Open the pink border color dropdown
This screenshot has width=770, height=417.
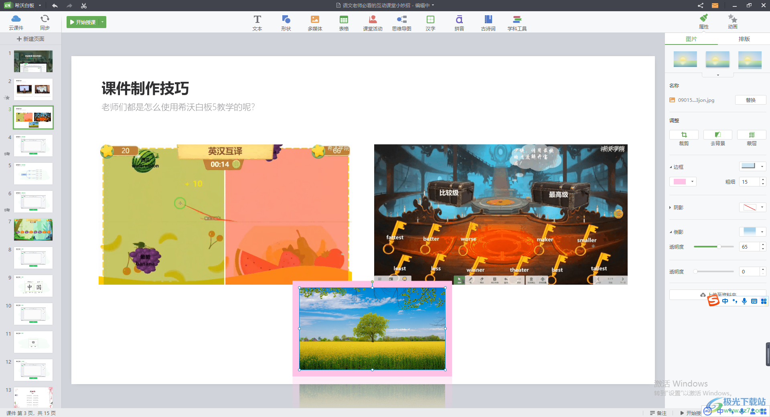pyautogui.click(x=693, y=182)
